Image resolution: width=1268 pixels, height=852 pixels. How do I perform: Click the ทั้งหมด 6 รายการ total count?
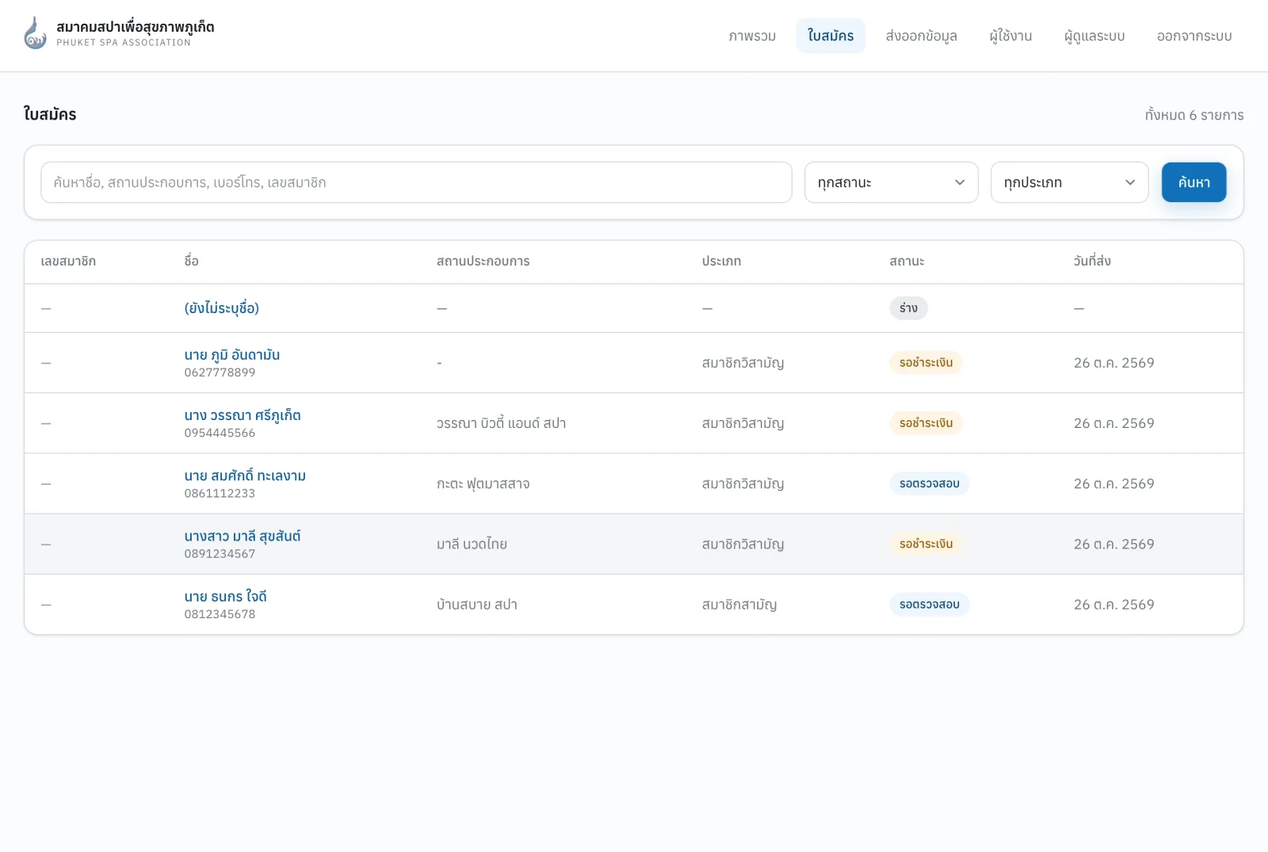pyautogui.click(x=1194, y=115)
